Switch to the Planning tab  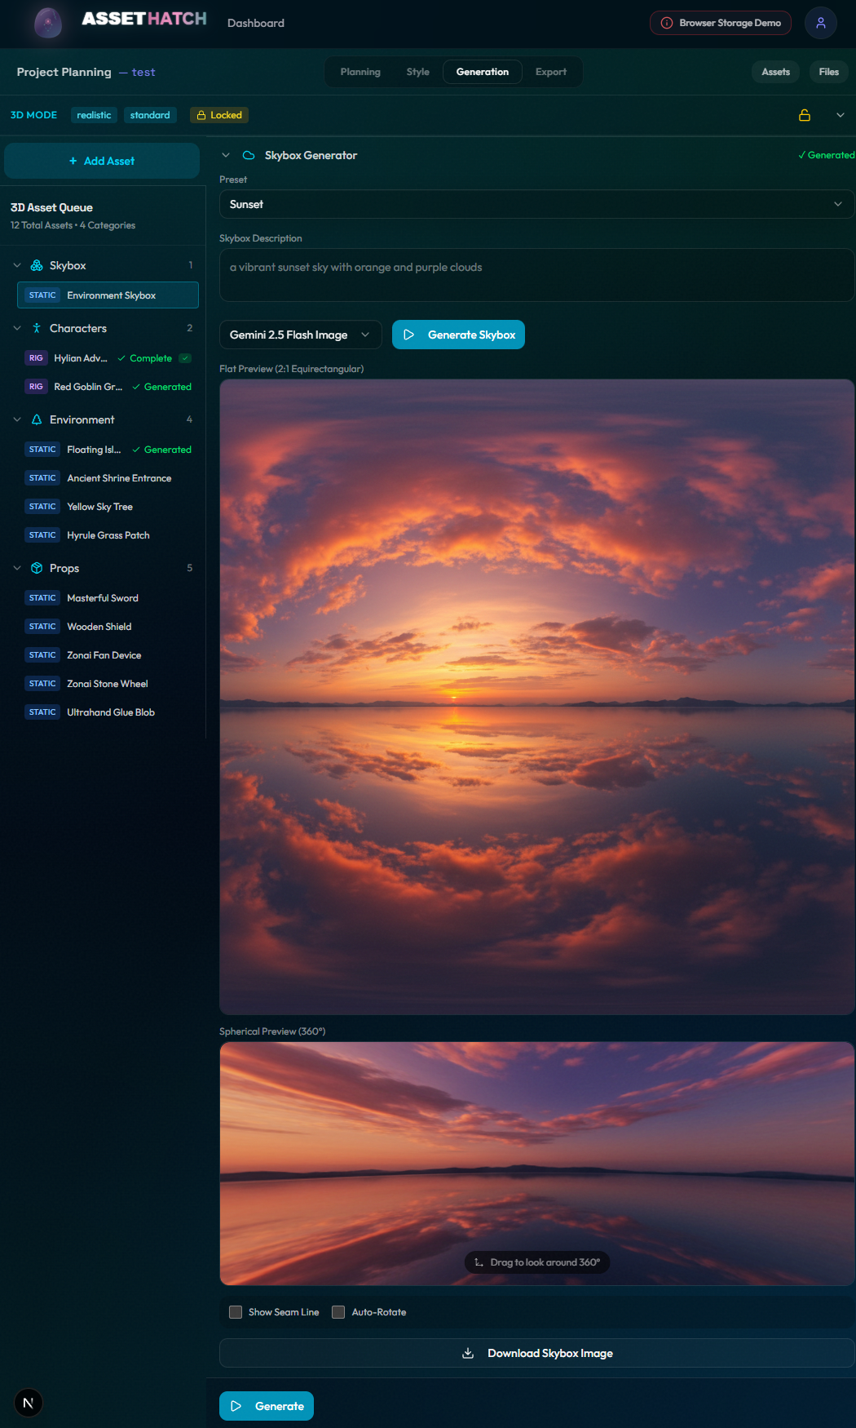pos(360,72)
